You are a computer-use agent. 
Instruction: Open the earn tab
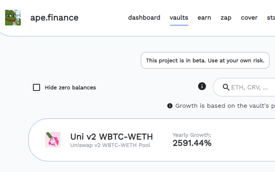pyautogui.click(x=204, y=18)
